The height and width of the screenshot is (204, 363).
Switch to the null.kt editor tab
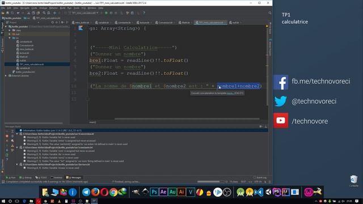click(x=235, y=23)
